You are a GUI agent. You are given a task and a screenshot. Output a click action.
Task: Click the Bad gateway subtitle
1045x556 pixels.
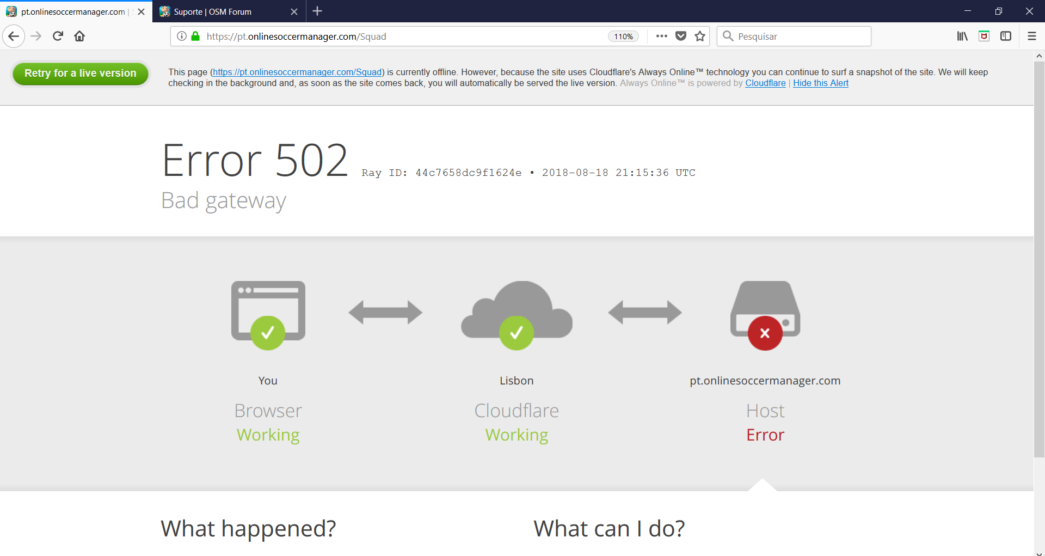(x=223, y=201)
